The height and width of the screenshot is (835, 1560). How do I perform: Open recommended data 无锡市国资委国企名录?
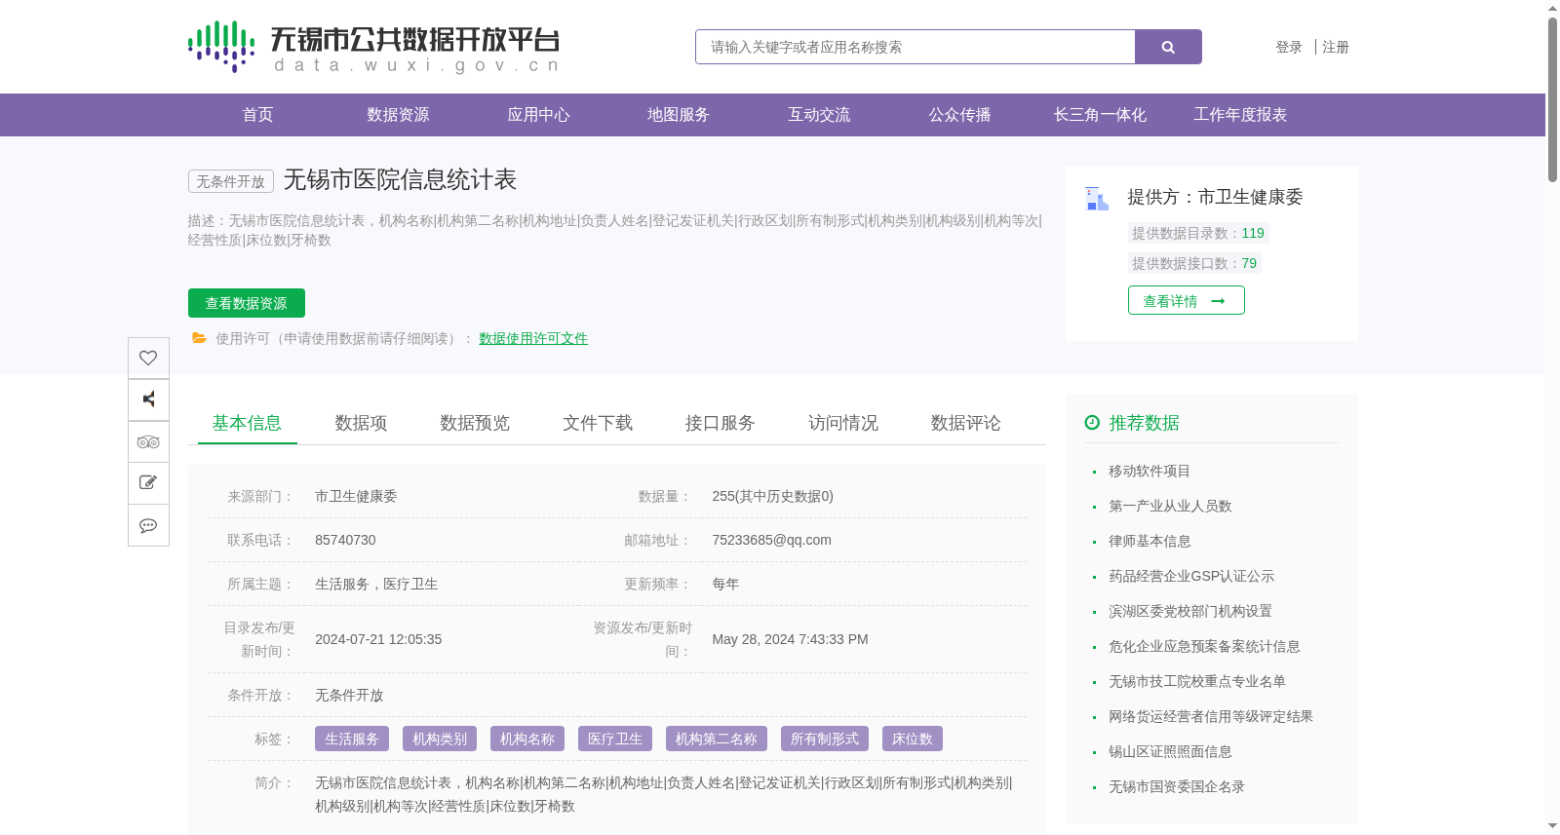(x=1177, y=786)
